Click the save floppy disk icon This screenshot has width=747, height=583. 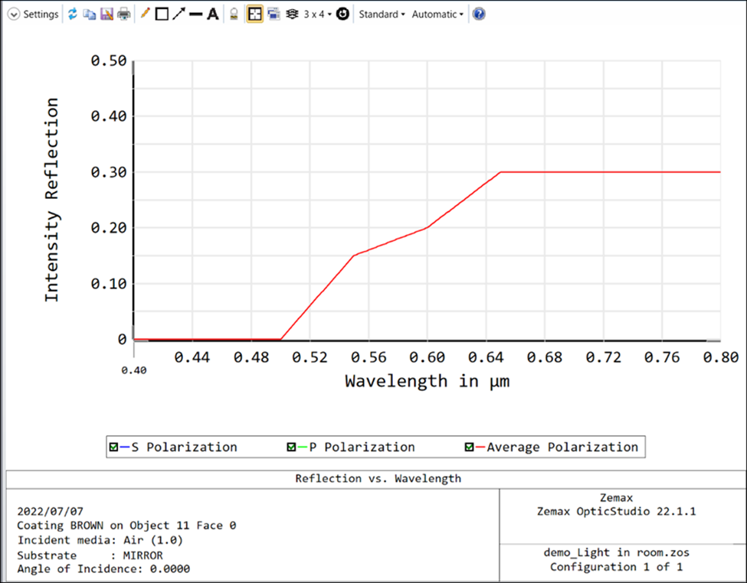[x=106, y=15]
